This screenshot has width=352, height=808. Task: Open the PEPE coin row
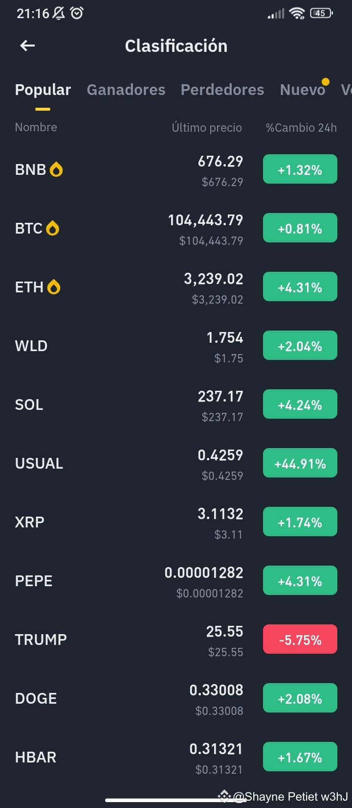pos(176,581)
